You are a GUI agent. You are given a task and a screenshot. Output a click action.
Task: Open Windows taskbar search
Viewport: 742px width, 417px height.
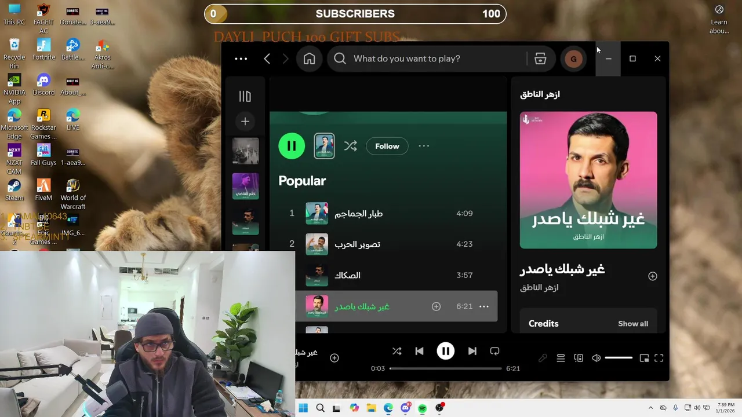click(320, 408)
